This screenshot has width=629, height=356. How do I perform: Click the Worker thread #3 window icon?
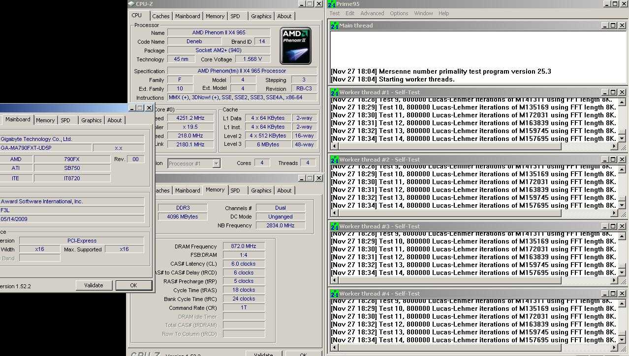[334, 226]
